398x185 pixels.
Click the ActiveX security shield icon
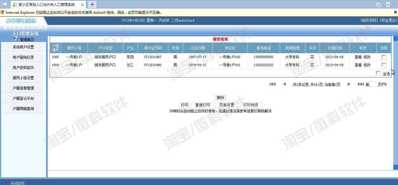click(2, 12)
